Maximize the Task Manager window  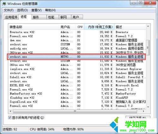click(x=141, y=3)
